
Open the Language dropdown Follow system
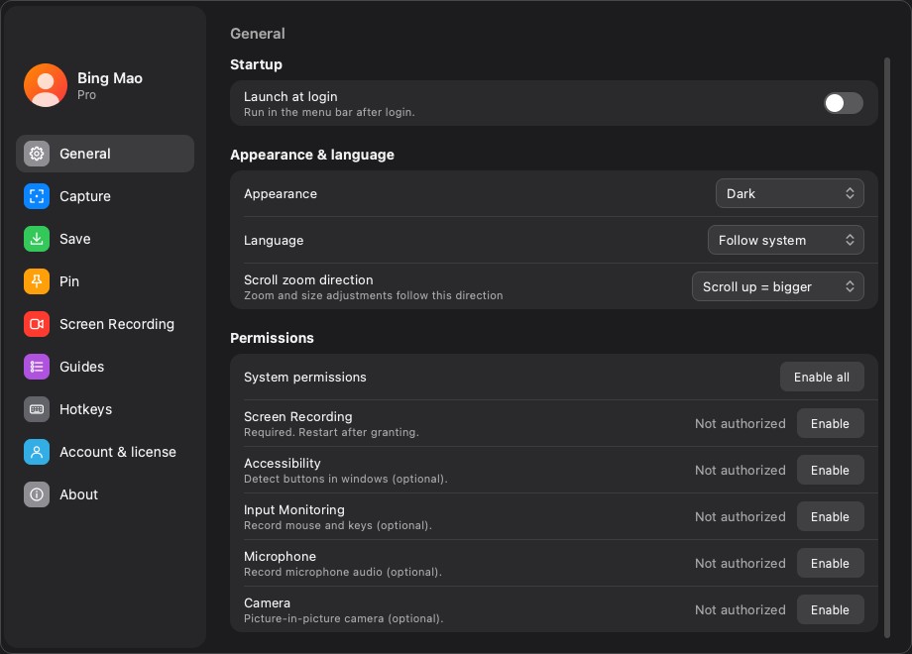[x=785, y=240]
